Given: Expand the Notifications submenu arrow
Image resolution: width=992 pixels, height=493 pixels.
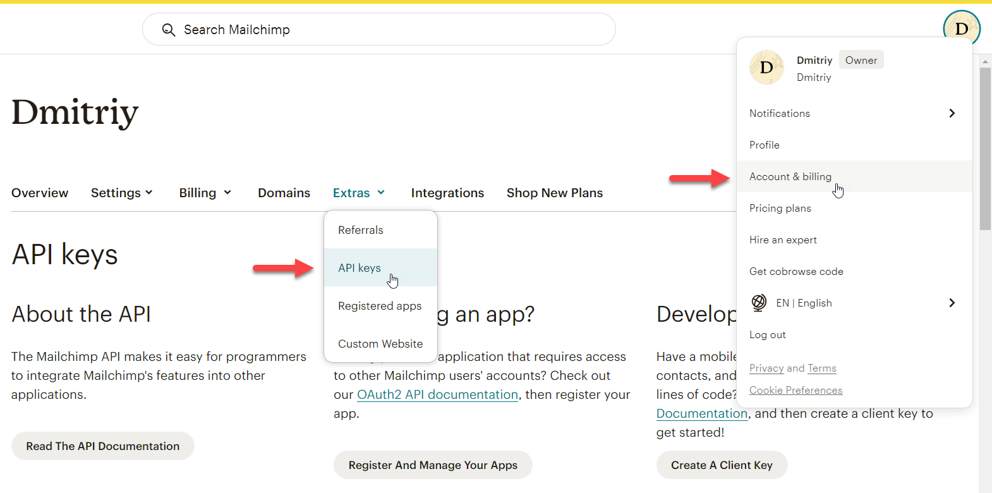Looking at the screenshot, I should tap(952, 113).
